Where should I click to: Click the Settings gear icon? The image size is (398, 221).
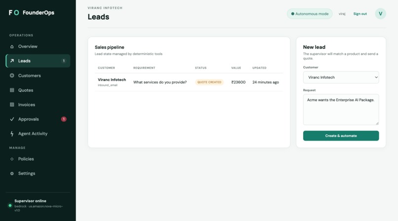[12, 174]
